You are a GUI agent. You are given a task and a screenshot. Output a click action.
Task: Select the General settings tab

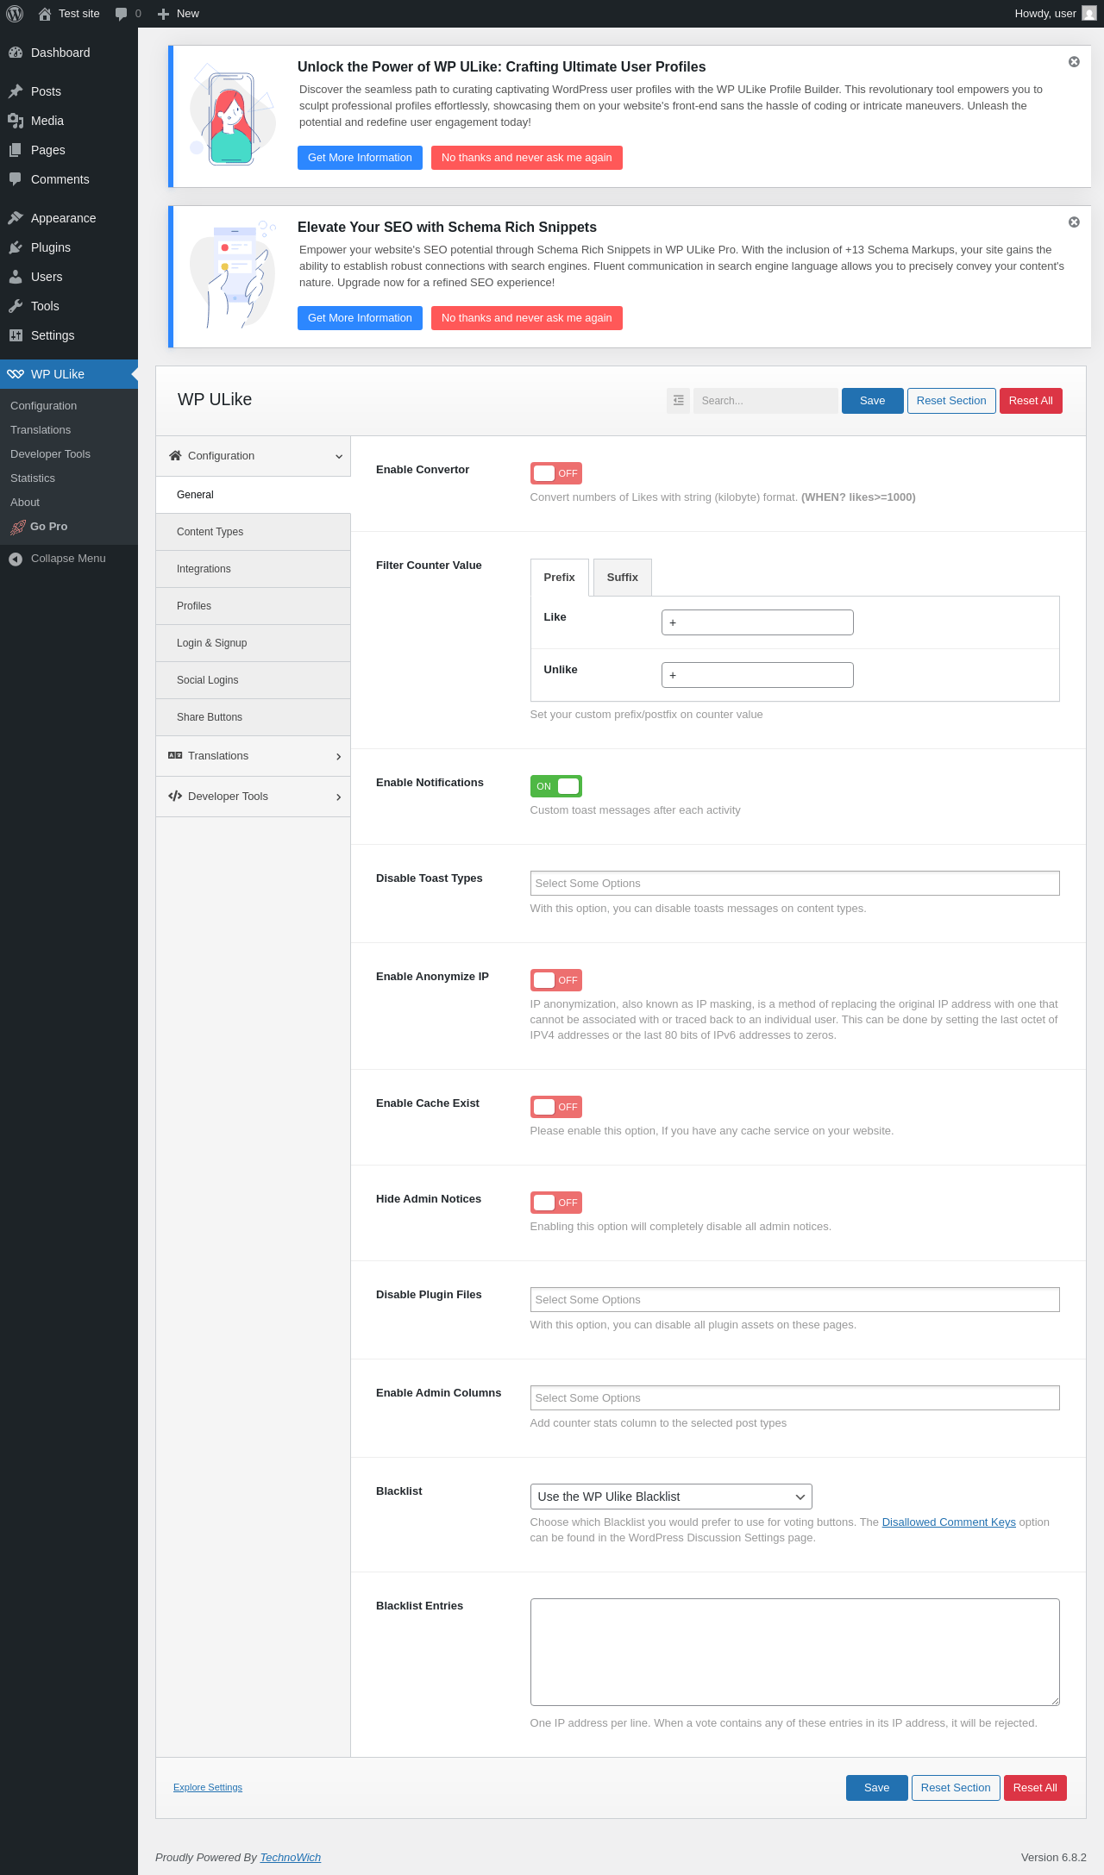(x=253, y=495)
